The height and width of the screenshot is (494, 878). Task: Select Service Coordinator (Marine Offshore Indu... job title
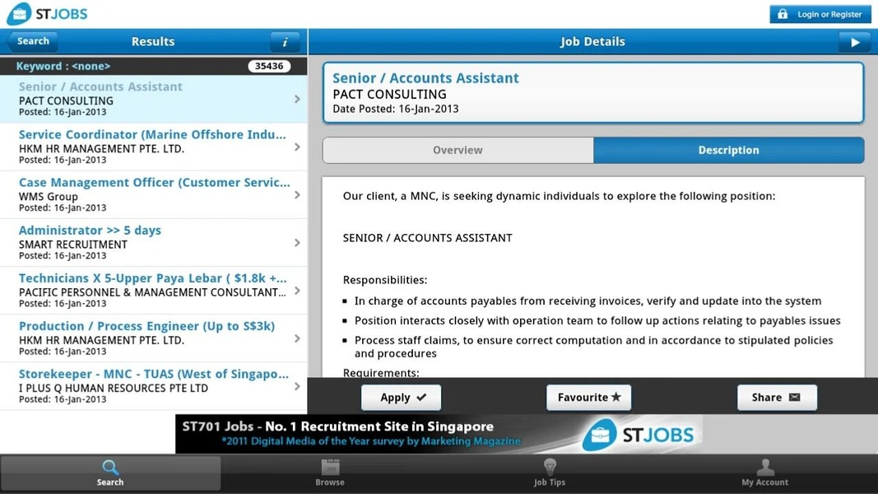tap(152, 134)
